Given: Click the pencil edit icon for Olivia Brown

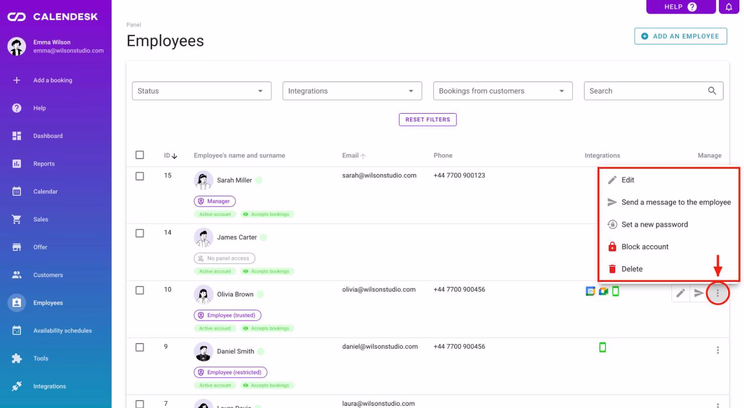Looking at the screenshot, I should tap(681, 293).
